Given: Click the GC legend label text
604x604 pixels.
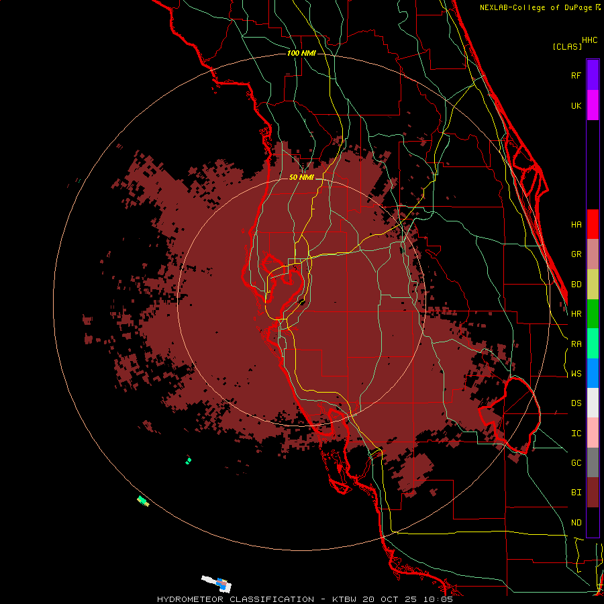Looking at the screenshot, I should click(576, 462).
